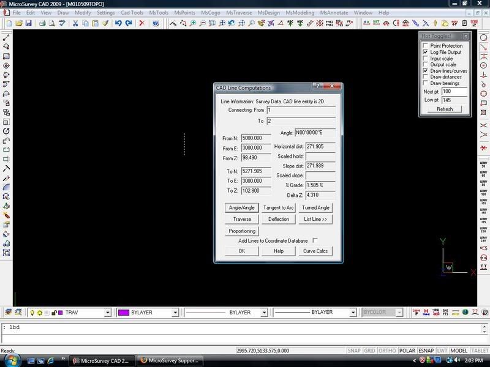Screen dimensions: 490x367
Task: Click the Deflection button
Action: click(x=279, y=219)
